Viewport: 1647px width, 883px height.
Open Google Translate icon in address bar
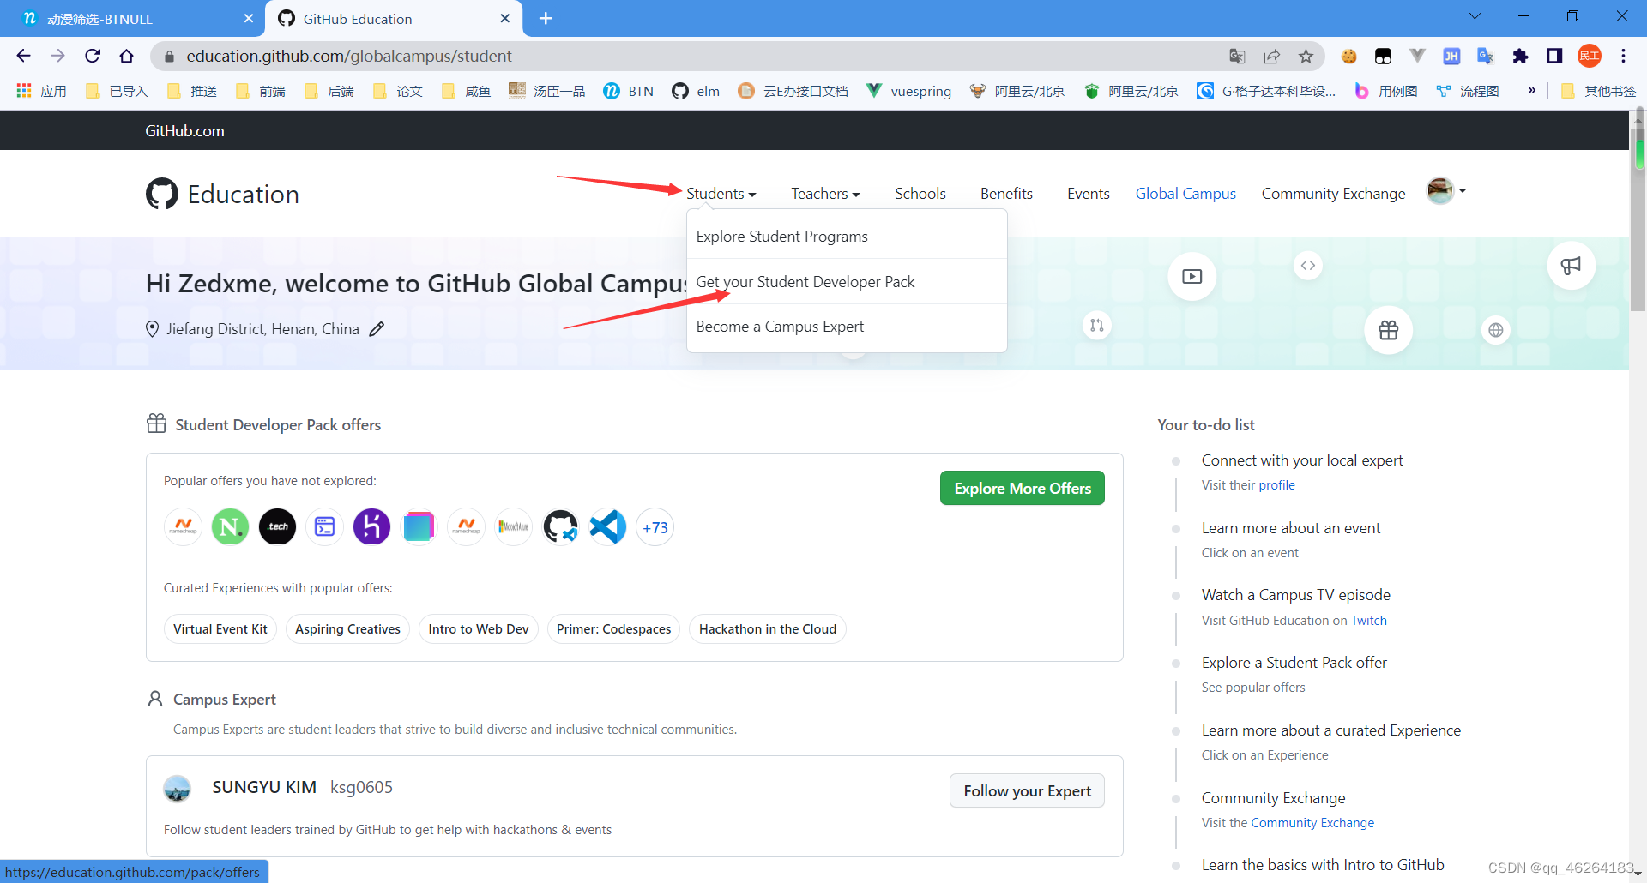tap(1236, 56)
